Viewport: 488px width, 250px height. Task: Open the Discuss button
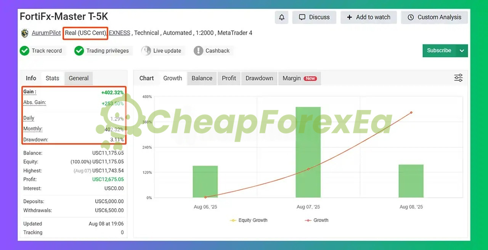(314, 17)
